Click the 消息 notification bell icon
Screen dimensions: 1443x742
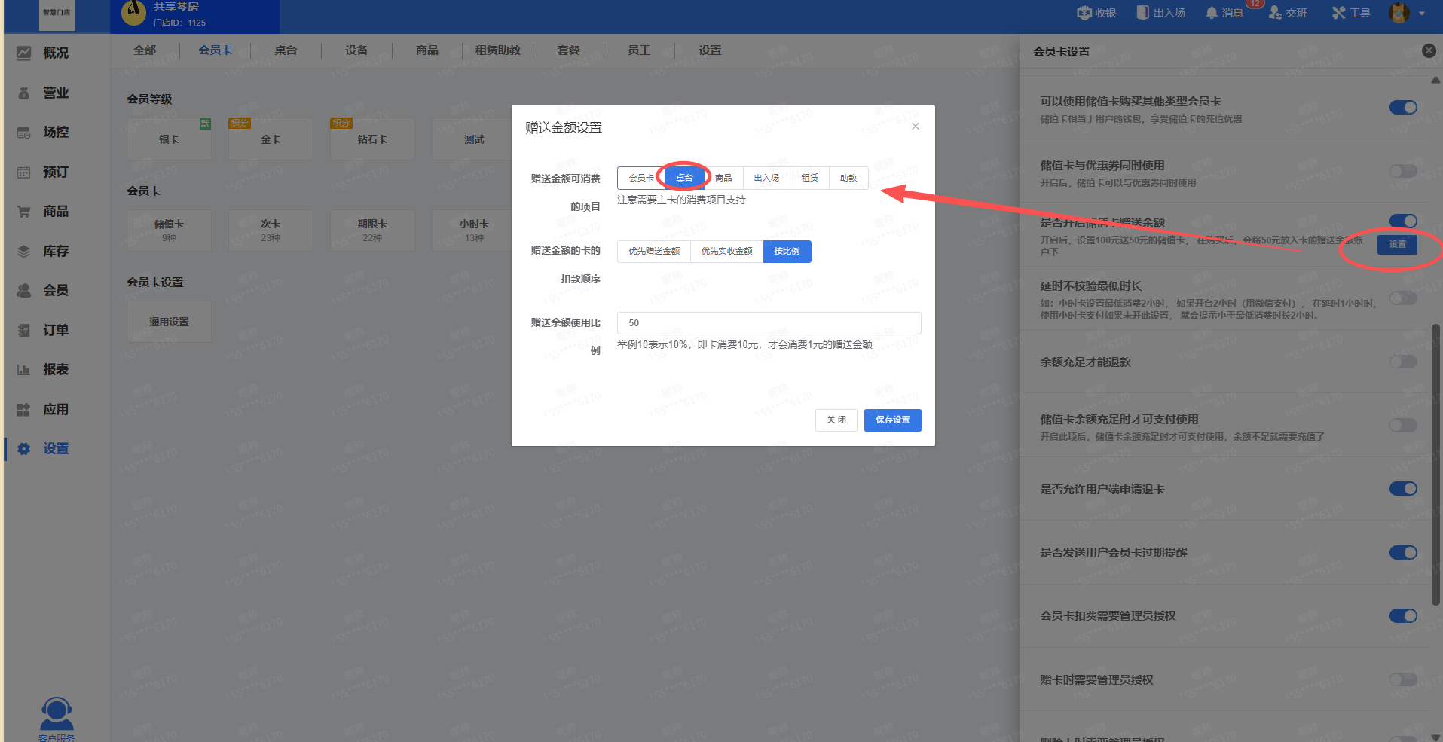pyautogui.click(x=1212, y=13)
